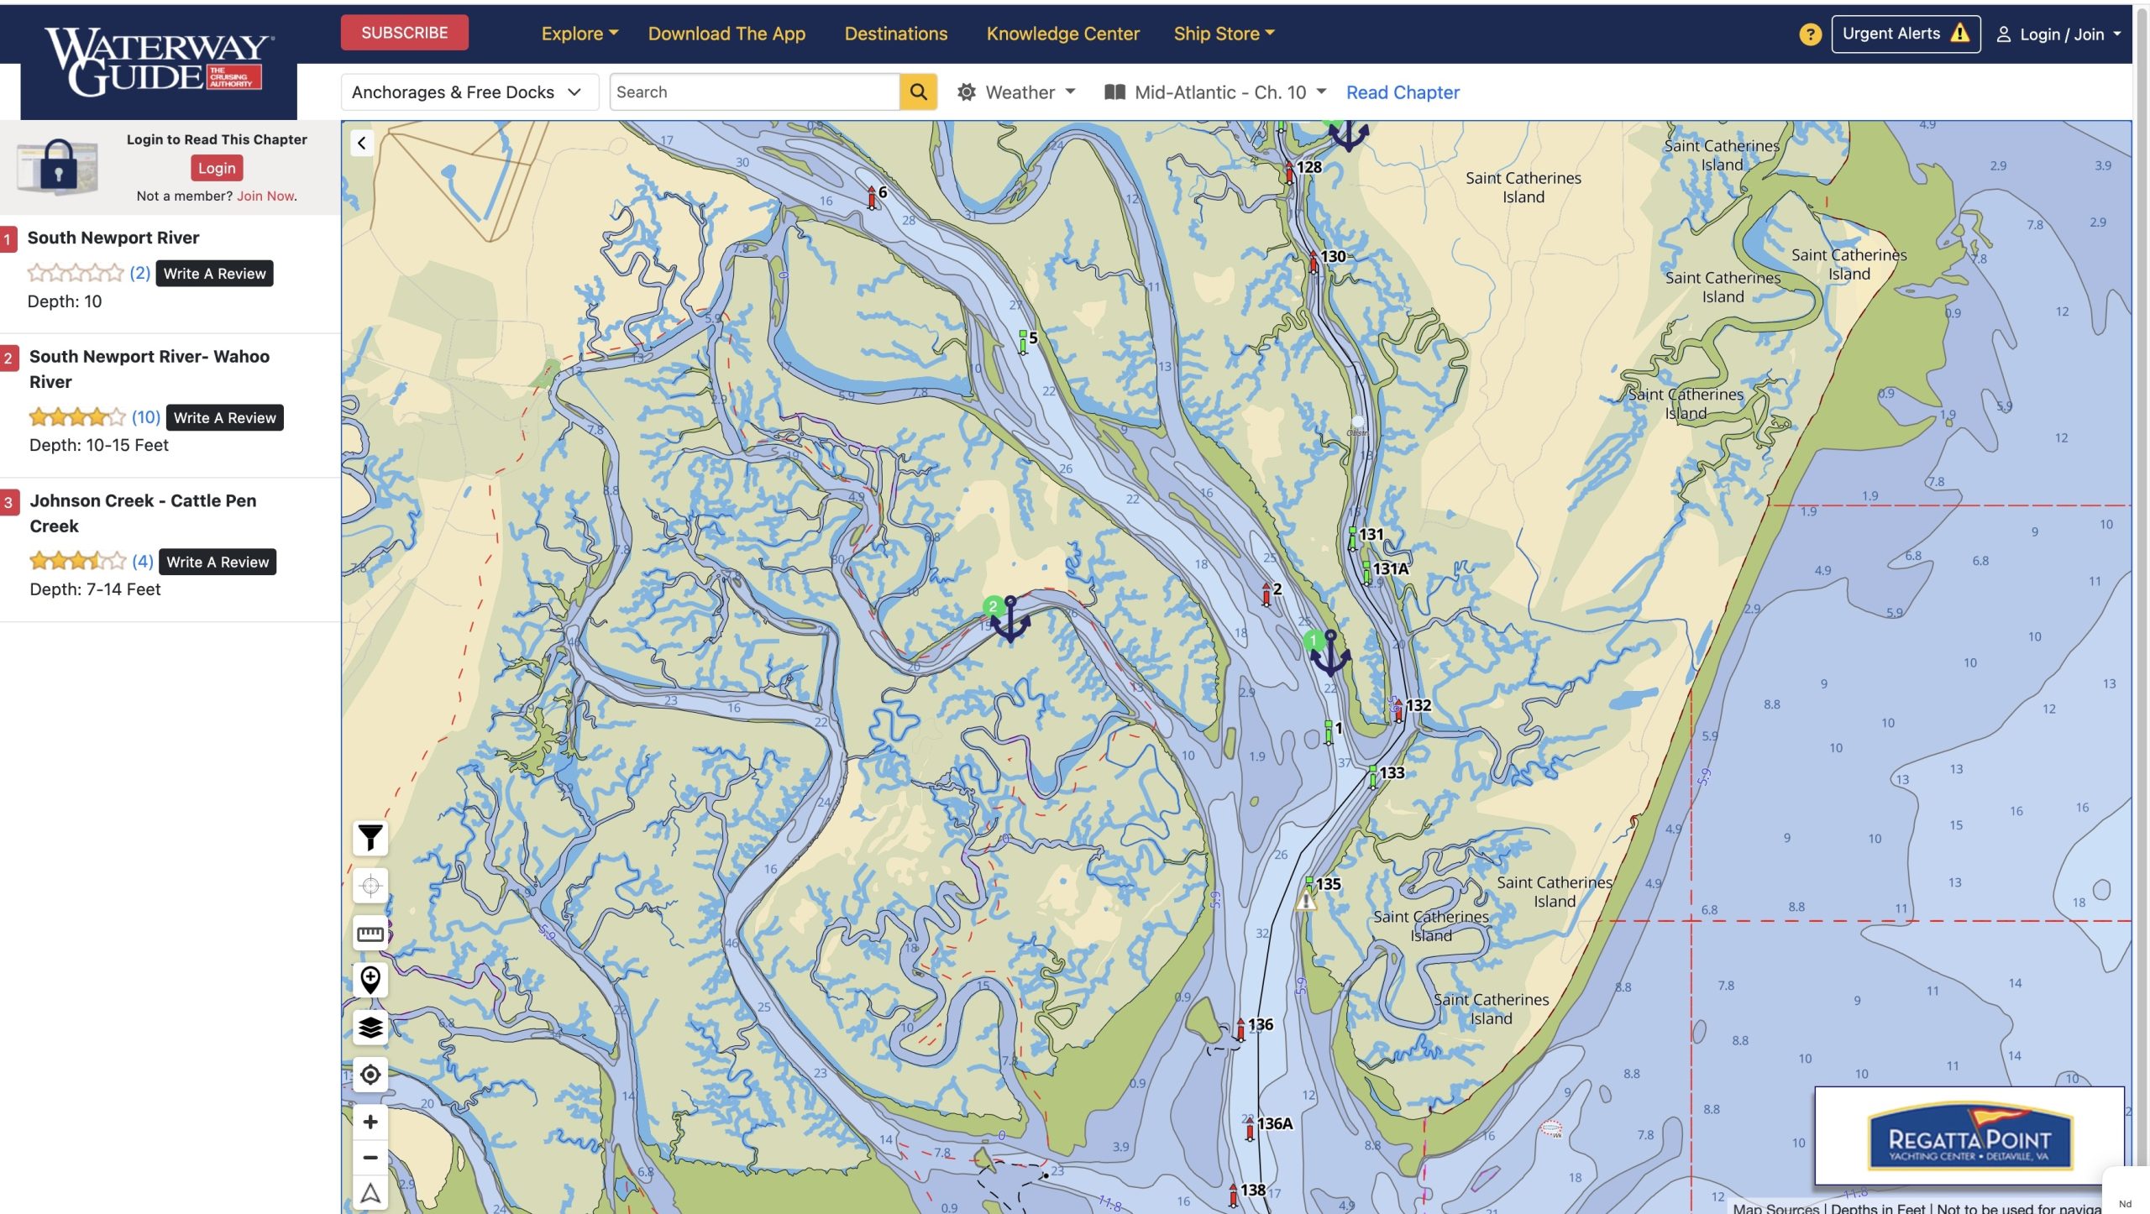Select the ruler measure tool
The image size is (2150, 1214).
[x=370, y=934]
